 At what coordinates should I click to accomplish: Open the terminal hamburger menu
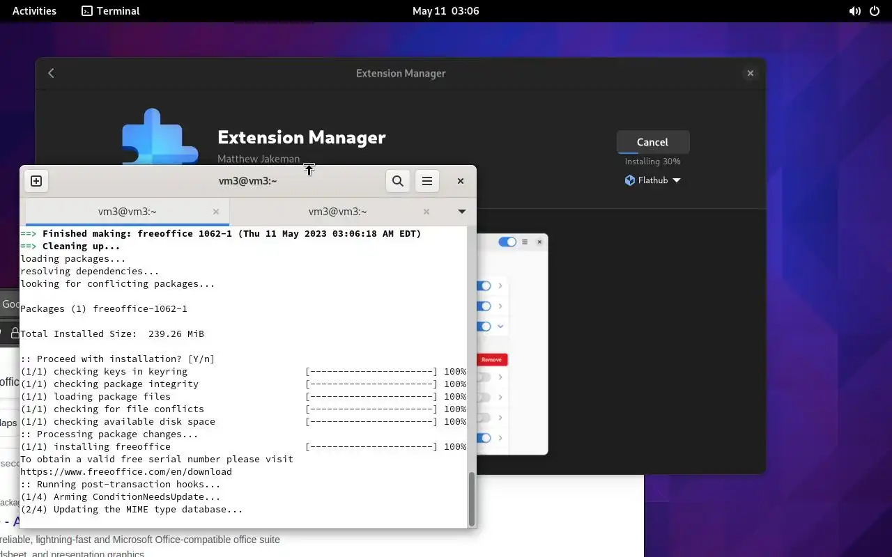click(x=427, y=181)
